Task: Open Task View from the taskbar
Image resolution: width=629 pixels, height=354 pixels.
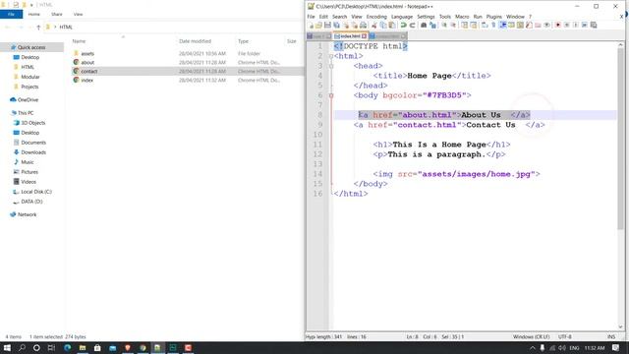Action: click(x=51, y=348)
